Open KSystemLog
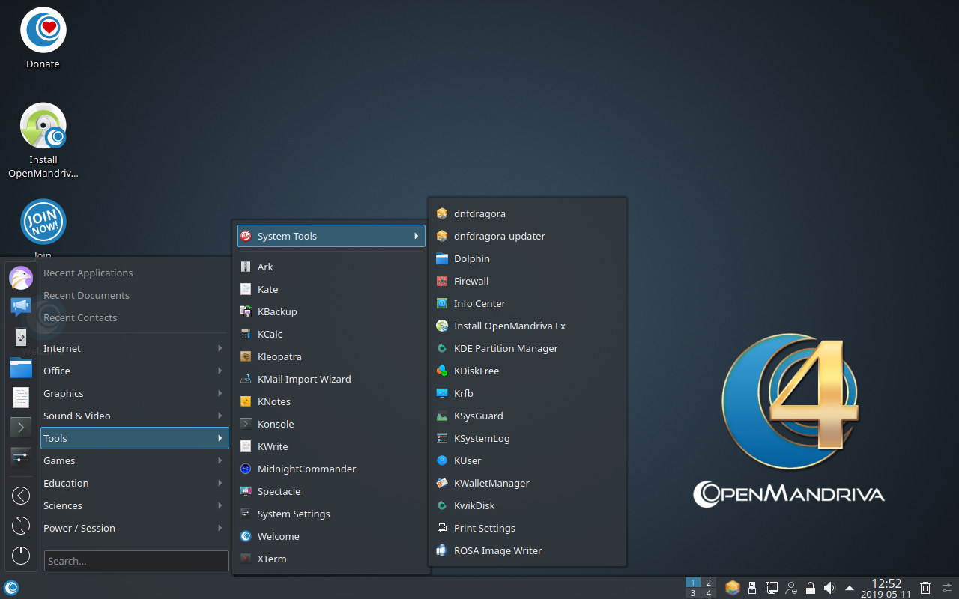The width and height of the screenshot is (959, 599). 527,438
